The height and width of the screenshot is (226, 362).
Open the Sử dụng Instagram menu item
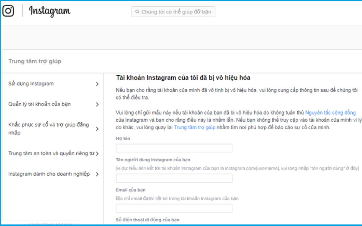click(x=31, y=83)
